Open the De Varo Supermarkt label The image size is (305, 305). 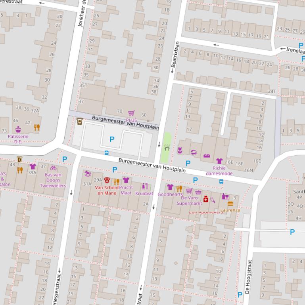pyautogui.click(x=189, y=200)
